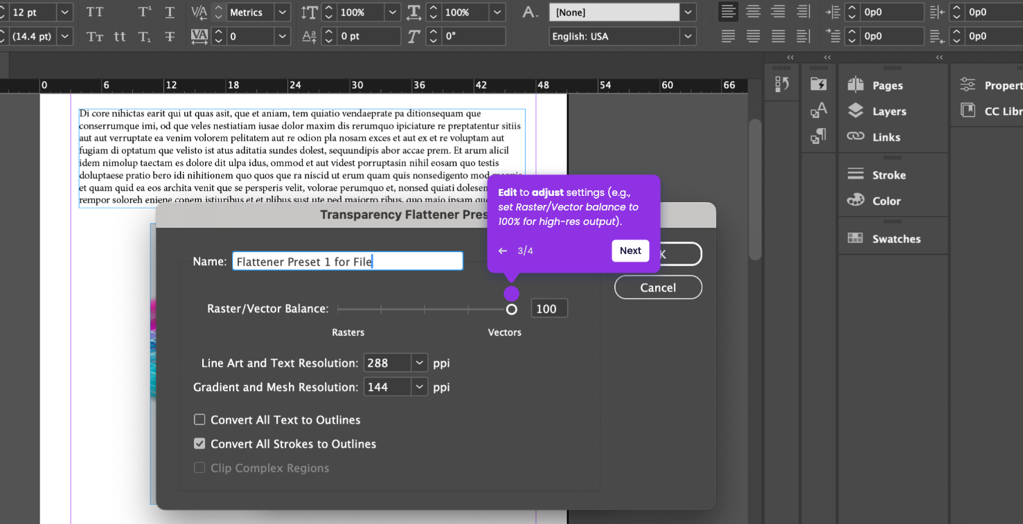
Task: Open the Paragraph Styles panel icon
Action: 819,136
